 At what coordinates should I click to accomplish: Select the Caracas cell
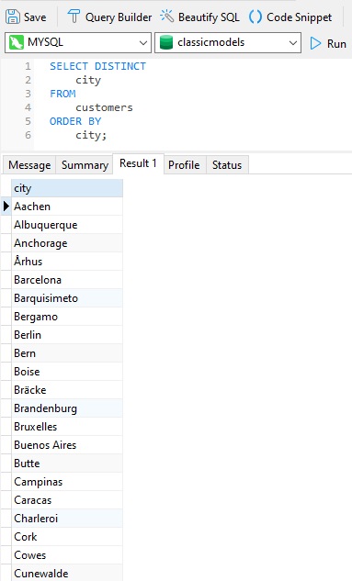[x=67, y=500]
